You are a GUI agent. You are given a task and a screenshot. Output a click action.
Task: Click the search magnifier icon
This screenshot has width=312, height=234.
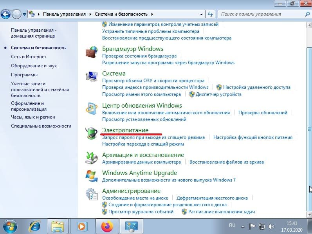(307, 14)
